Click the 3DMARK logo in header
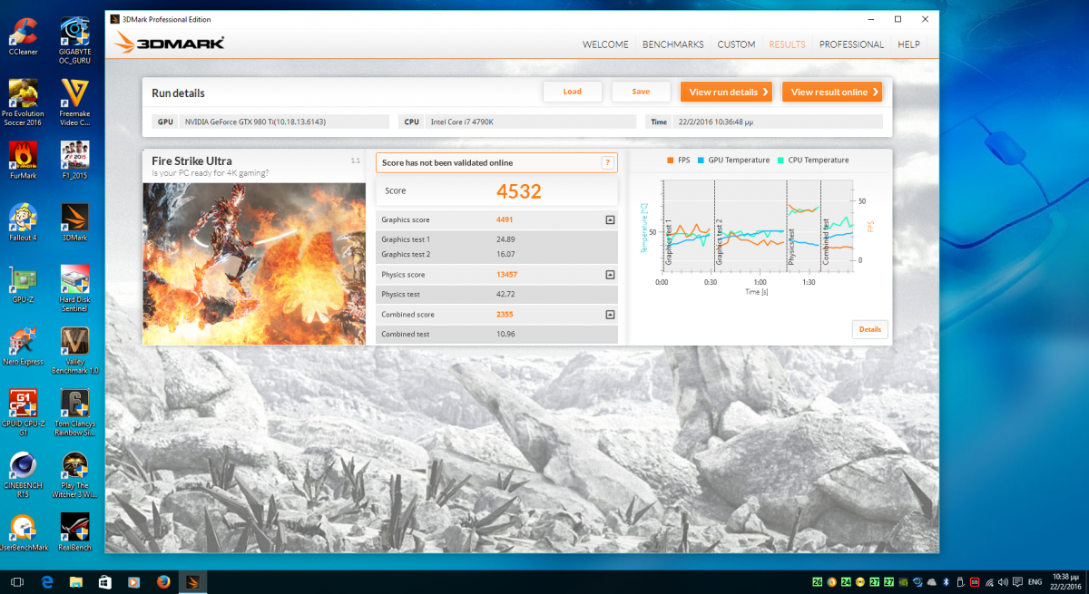This screenshot has height=594, width=1089. 170,43
